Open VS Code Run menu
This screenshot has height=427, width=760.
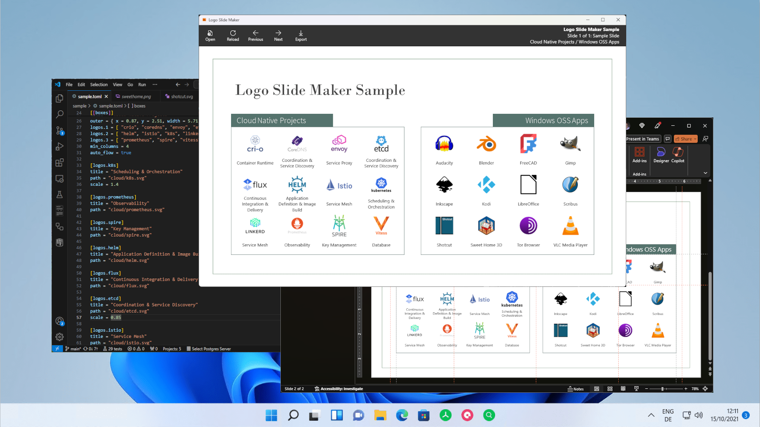142,85
